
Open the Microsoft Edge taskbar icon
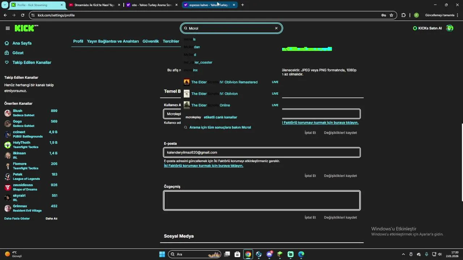click(x=301, y=254)
